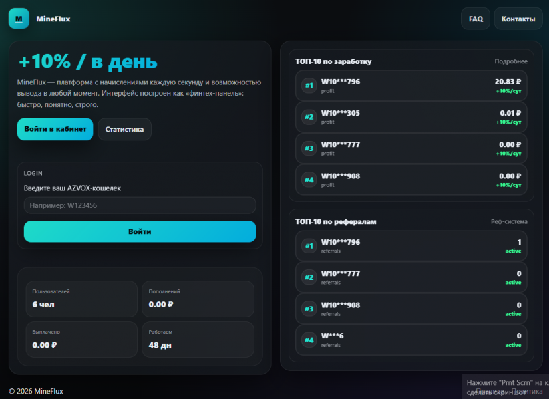Open the Контакты page

tap(518, 19)
